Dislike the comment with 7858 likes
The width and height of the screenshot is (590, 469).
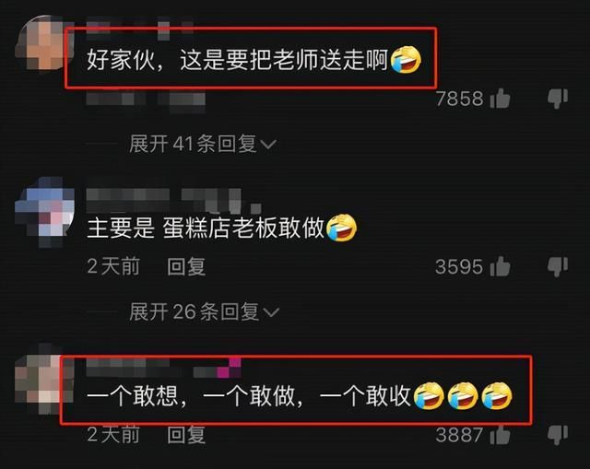click(x=558, y=99)
